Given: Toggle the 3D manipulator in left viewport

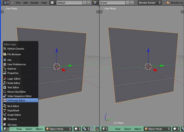Looking at the screenshot, I should click(97, 129).
